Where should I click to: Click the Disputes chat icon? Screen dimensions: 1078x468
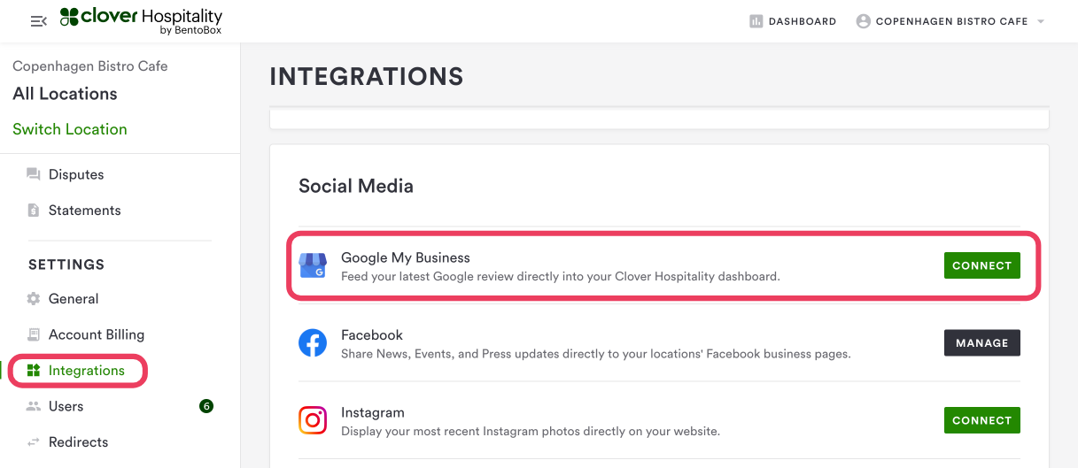tap(34, 174)
